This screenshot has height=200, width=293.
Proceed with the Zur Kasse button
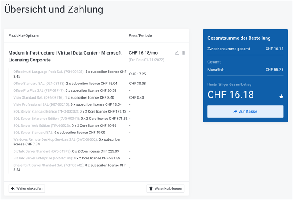245,111
